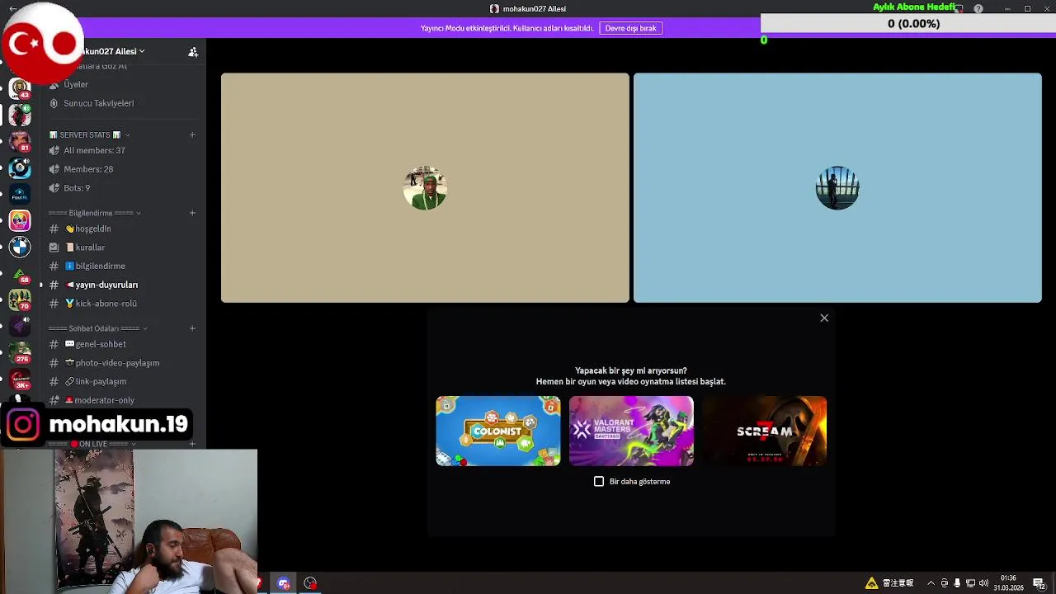This screenshot has width=1056, height=594.
Task: Open the Valorant Masters card
Action: pyautogui.click(x=631, y=431)
